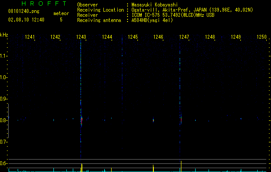Click the 0.6 kHz frequency label
Image resolution: width=271 pixels, height=172 pixels.
pyautogui.click(x=3, y=163)
